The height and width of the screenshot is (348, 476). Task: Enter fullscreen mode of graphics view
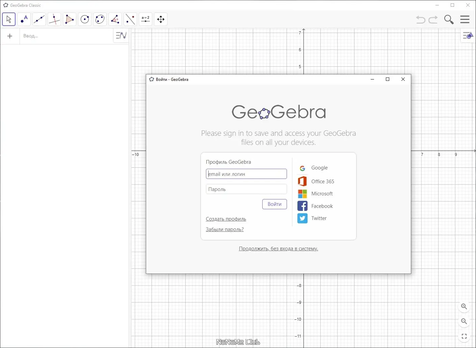tap(464, 336)
